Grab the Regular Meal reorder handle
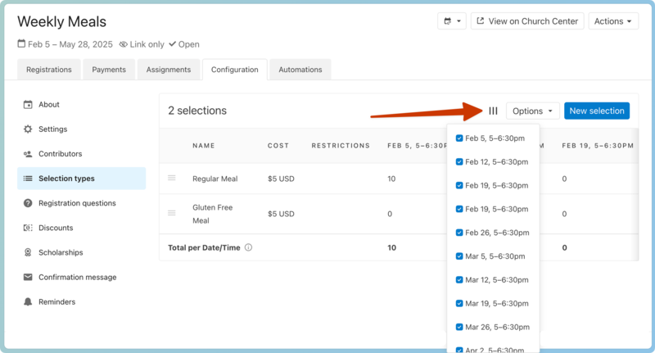This screenshot has width=655, height=353. [x=172, y=178]
